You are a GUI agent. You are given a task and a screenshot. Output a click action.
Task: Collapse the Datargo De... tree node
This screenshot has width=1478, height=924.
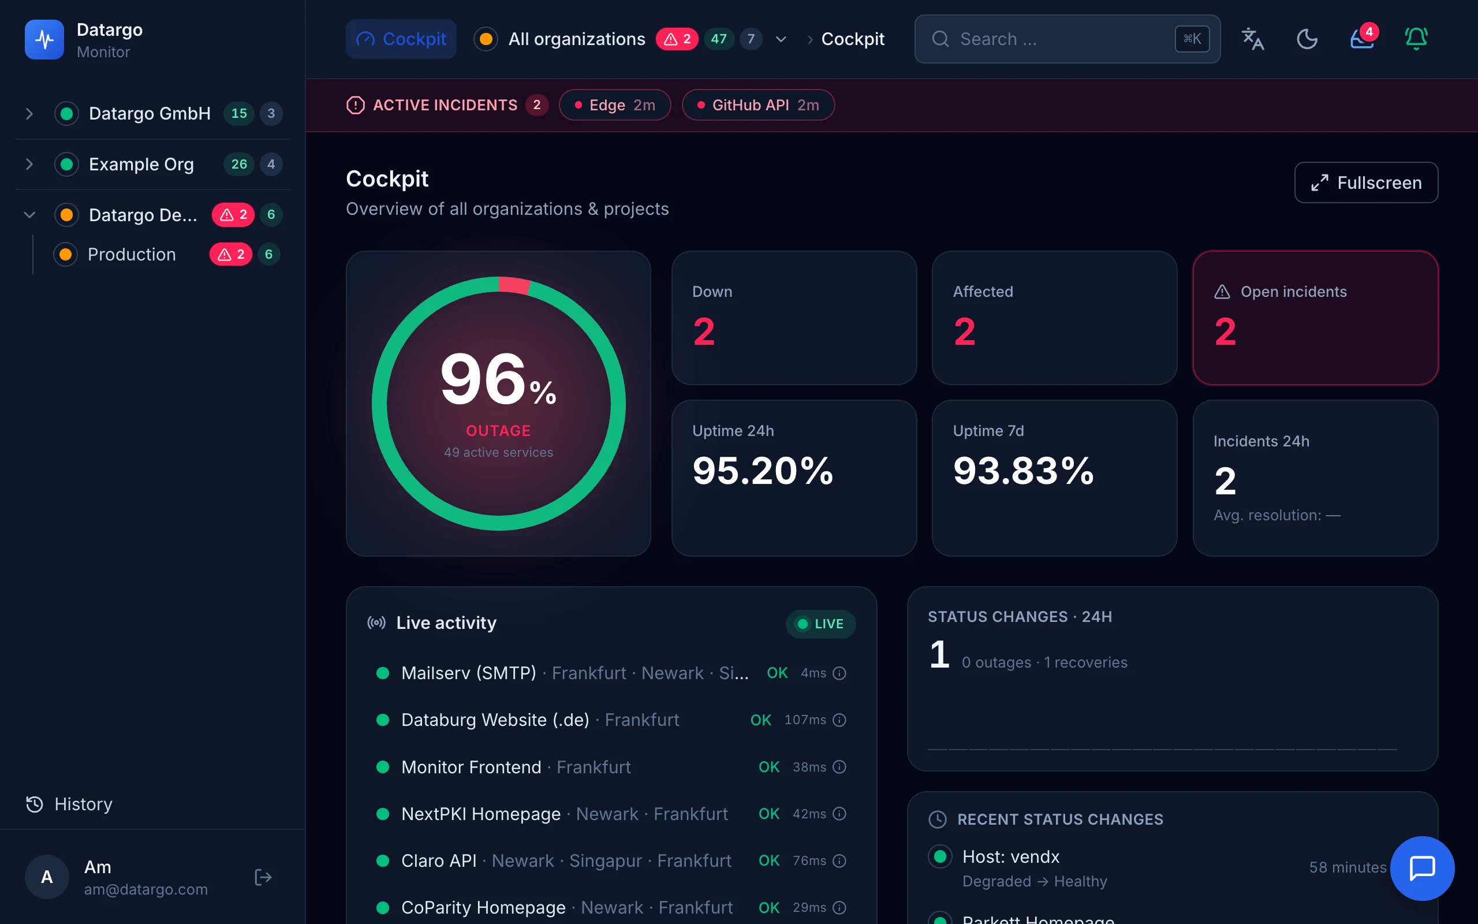[29, 215]
